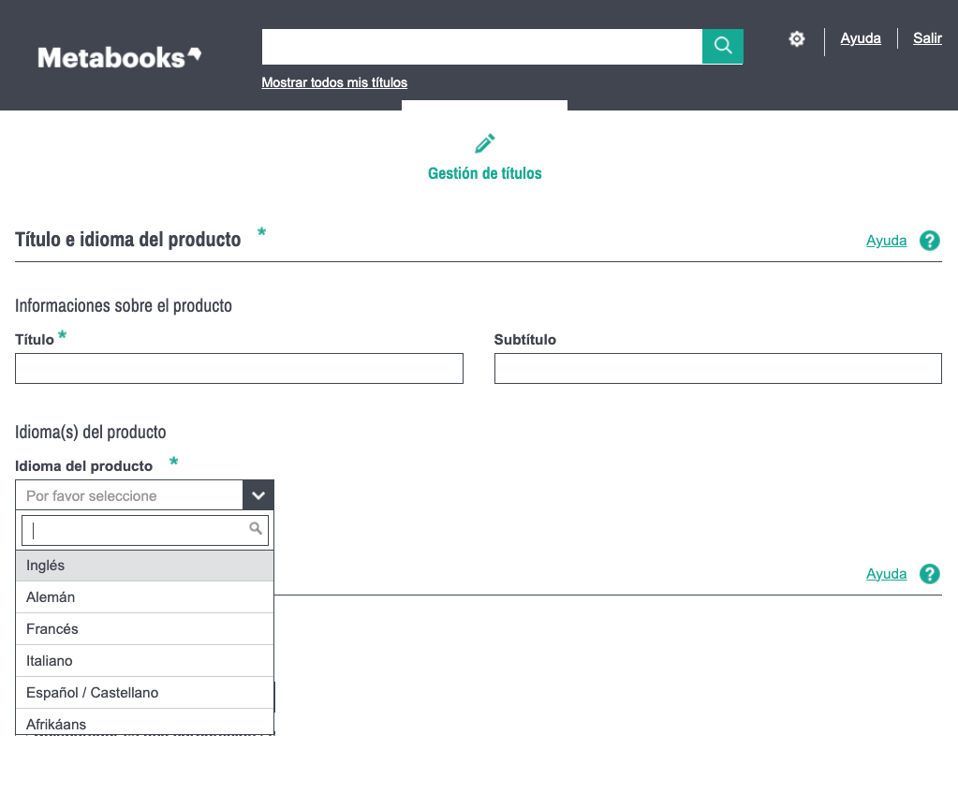The width and height of the screenshot is (958, 794).
Task: Select Español / Castellano language option
Action: [x=144, y=693]
